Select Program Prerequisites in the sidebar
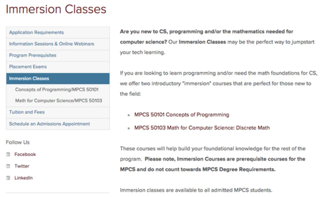Viewport: 321px width, 197px height. (33, 55)
